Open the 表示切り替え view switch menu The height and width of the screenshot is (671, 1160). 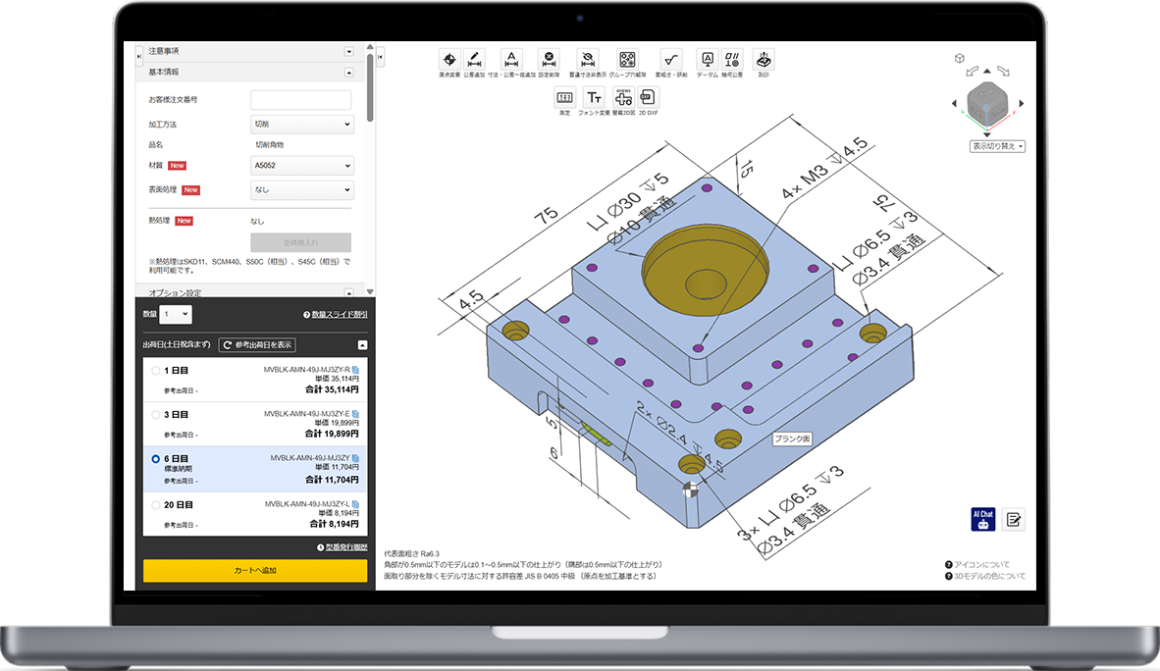997,146
